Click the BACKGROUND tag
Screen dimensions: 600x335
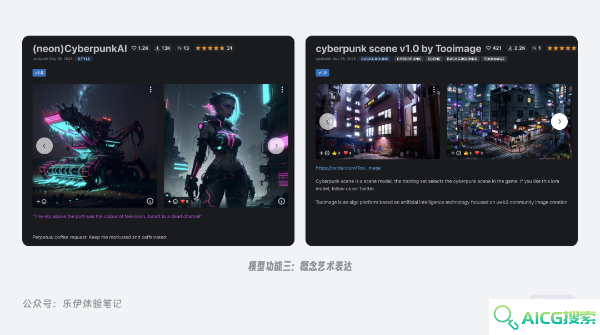pos(375,59)
